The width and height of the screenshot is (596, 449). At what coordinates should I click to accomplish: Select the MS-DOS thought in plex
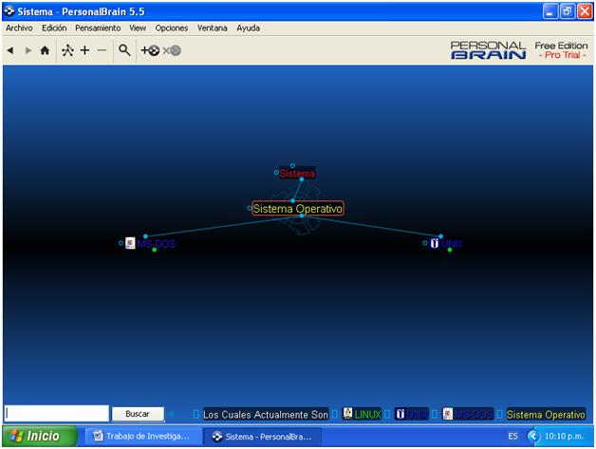[157, 244]
